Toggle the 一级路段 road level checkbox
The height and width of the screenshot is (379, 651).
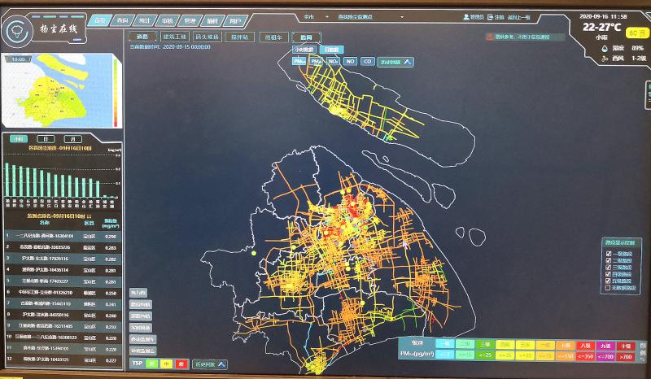[609, 253]
